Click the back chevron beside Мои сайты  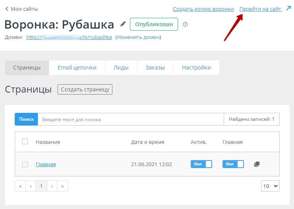click(7, 9)
